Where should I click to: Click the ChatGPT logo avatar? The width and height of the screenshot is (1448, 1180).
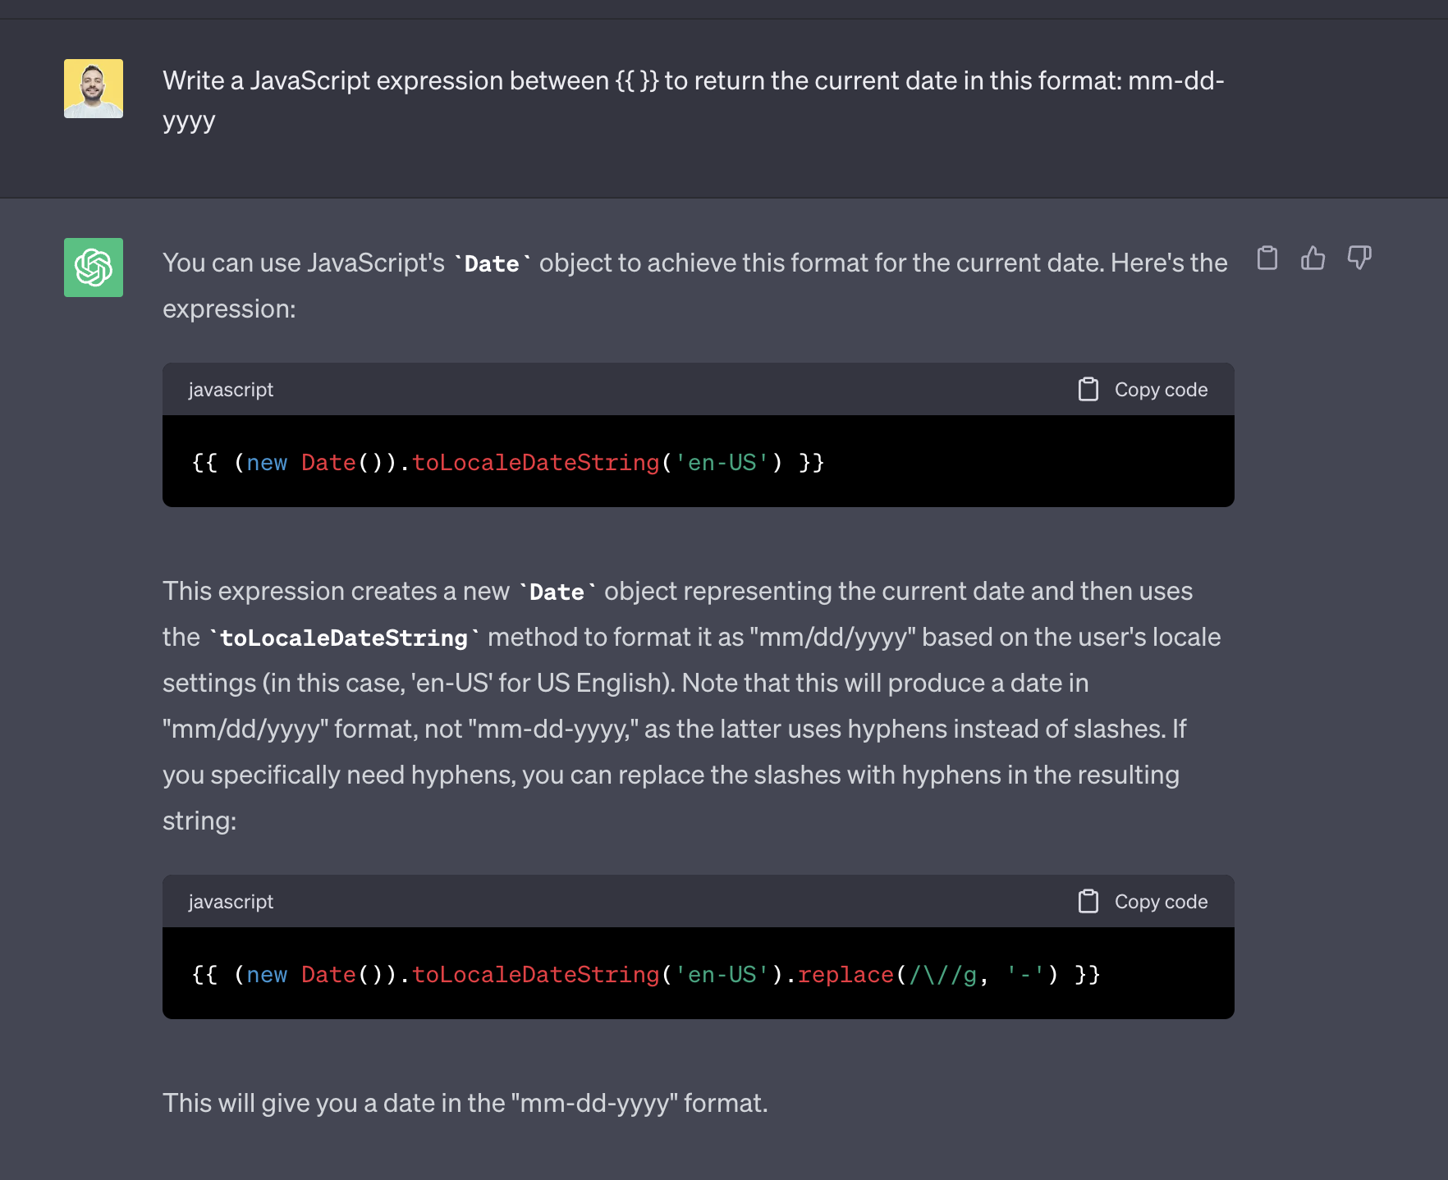94,268
